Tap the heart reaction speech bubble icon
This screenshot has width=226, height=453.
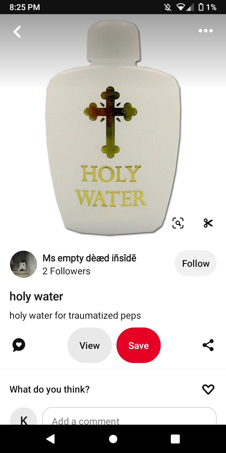(x=19, y=345)
